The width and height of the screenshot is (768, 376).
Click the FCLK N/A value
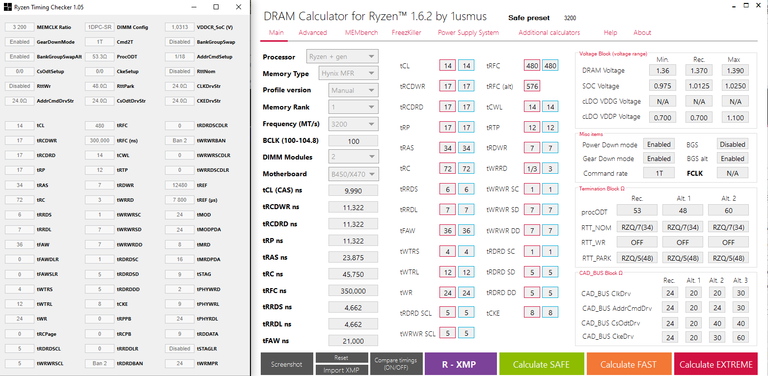point(733,173)
